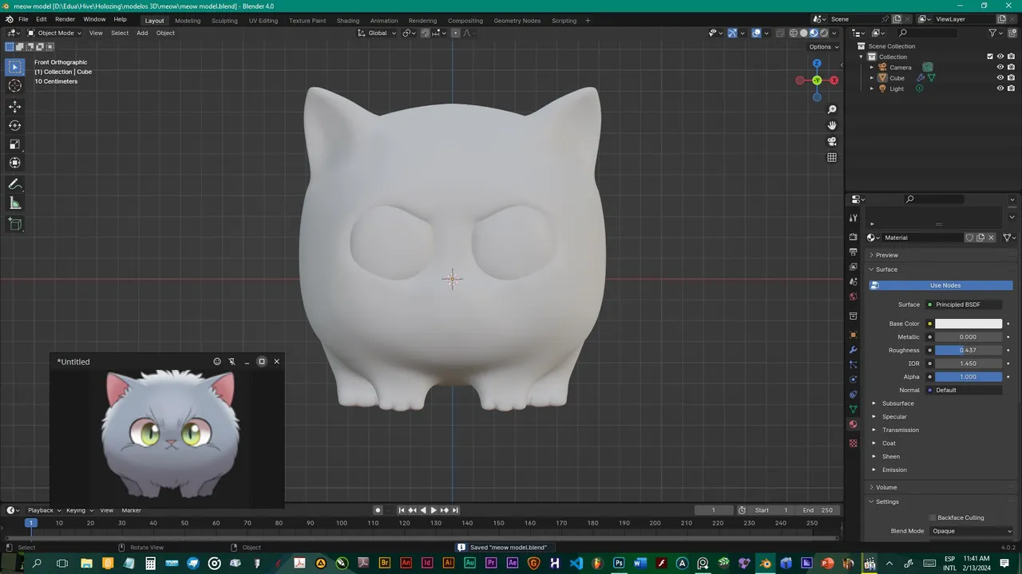Open the View Layer properties tab
The image size is (1022, 574).
click(x=853, y=267)
